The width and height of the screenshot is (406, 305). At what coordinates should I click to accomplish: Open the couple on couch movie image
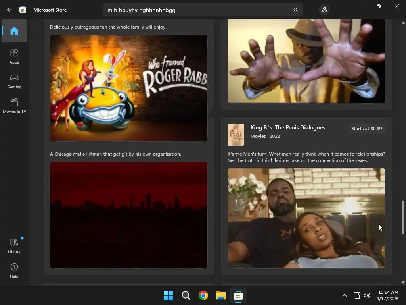[x=306, y=218]
